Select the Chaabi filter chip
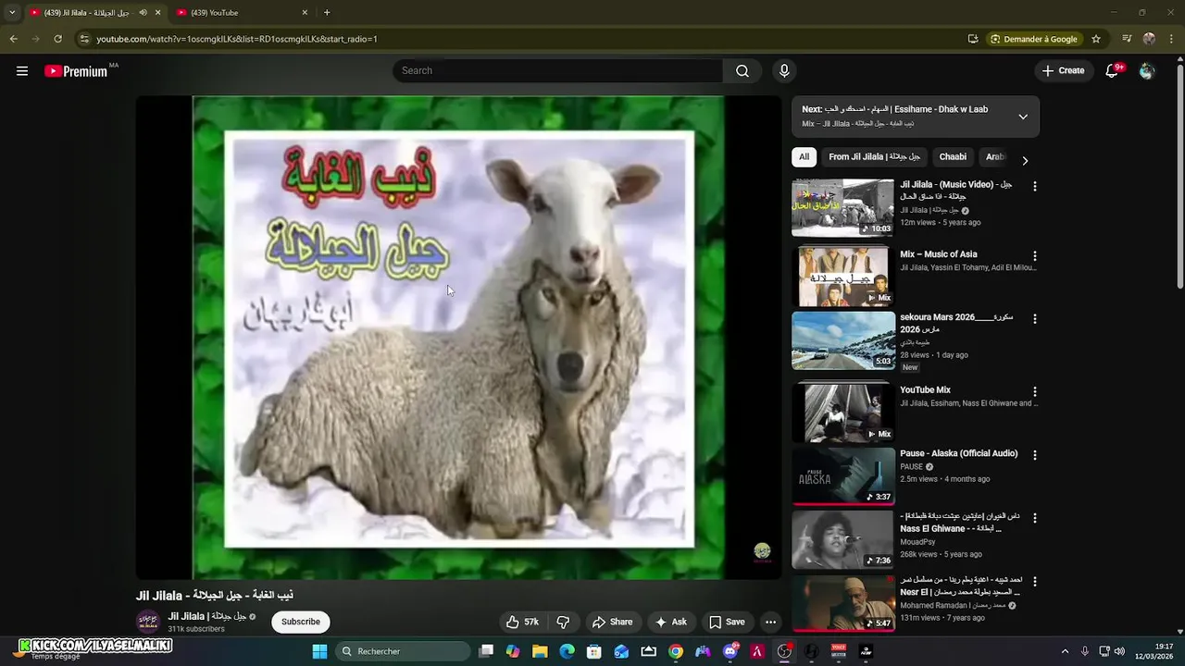The height and width of the screenshot is (666, 1185). 953,157
